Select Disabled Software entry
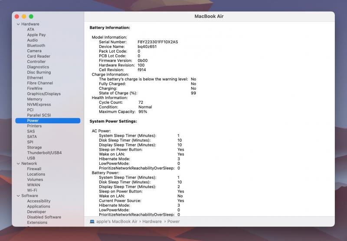Viewport: 347px width, 241px height. (x=44, y=217)
